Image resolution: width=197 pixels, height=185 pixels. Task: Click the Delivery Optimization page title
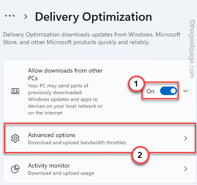pos(93,17)
